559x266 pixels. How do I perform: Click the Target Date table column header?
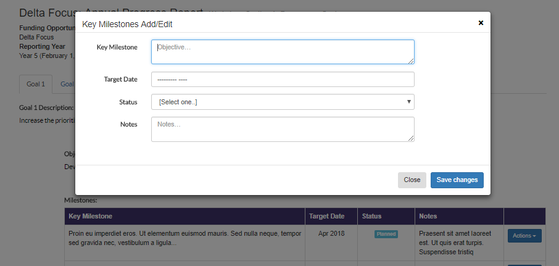pos(326,217)
